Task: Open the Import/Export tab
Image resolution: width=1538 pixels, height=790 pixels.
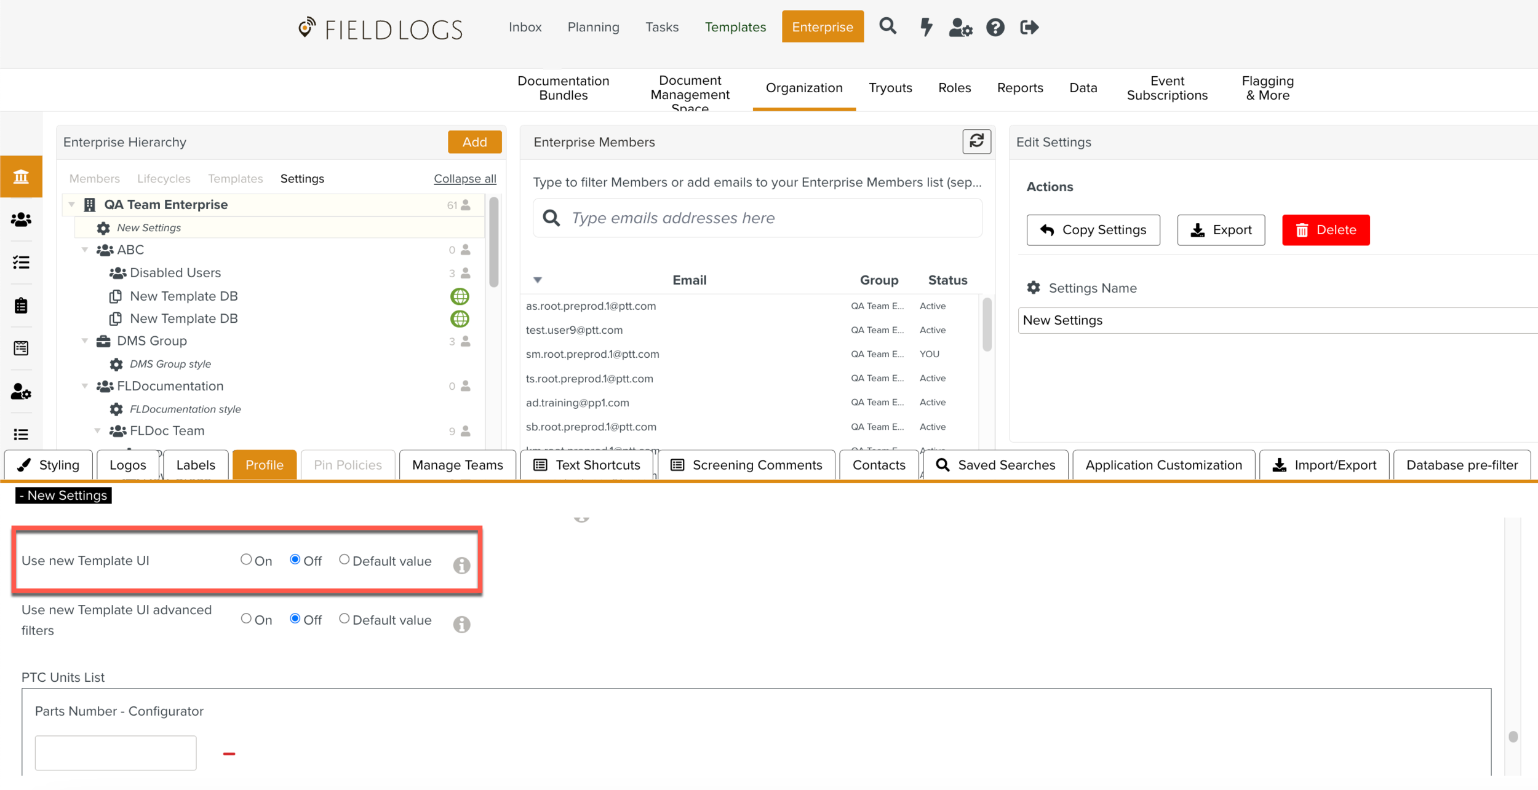Action: (1325, 465)
